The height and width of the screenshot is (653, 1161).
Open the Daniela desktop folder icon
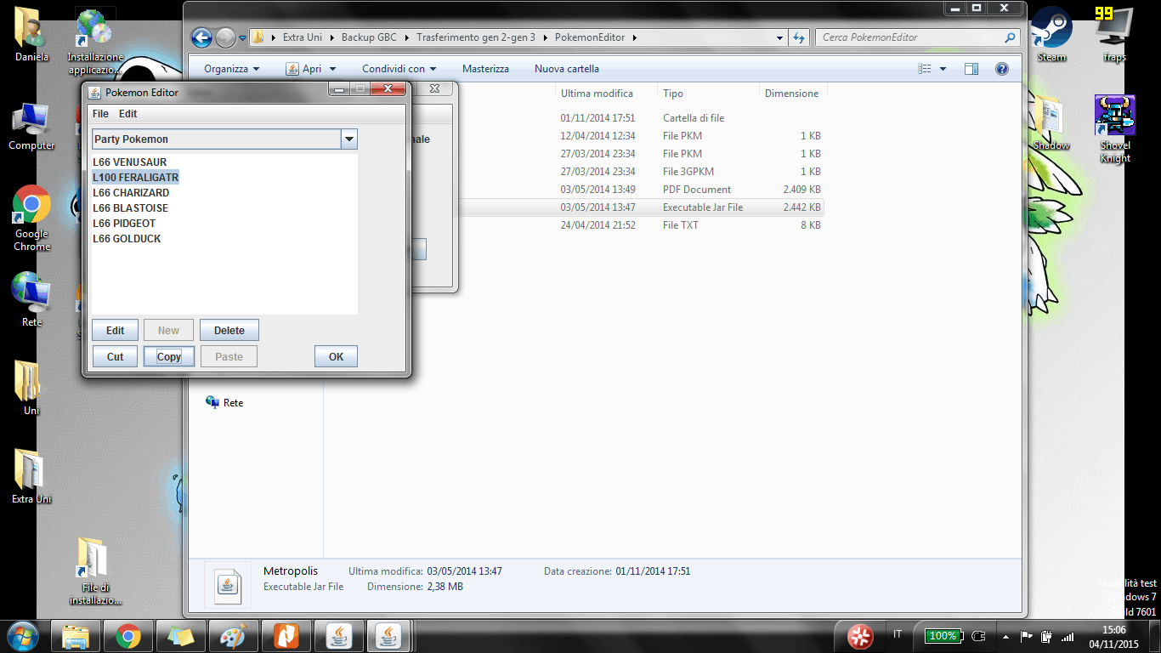tap(31, 36)
